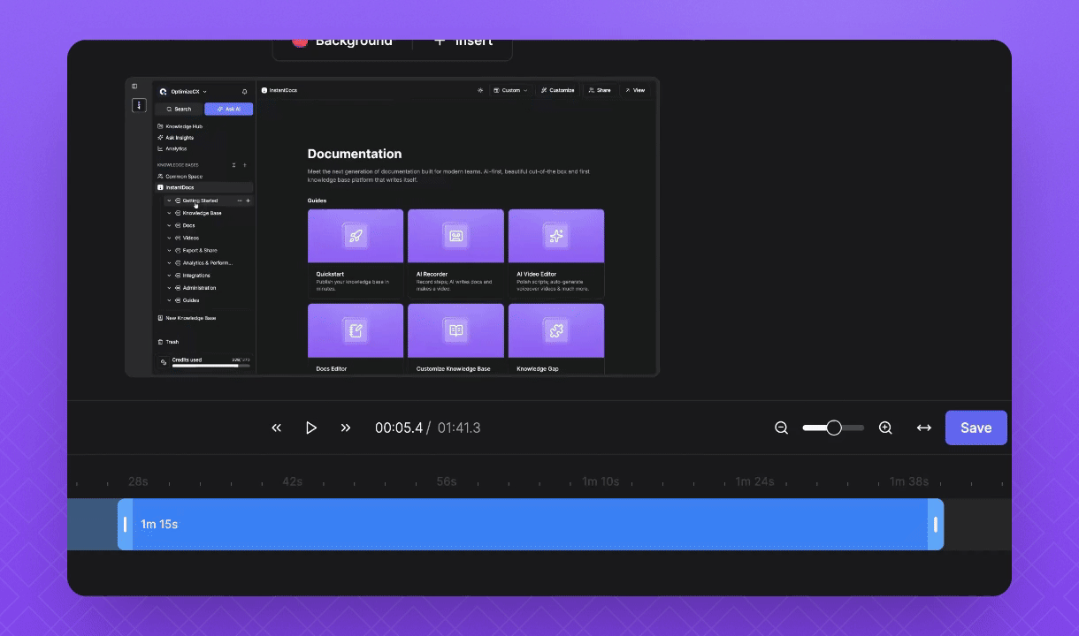Image resolution: width=1079 pixels, height=636 pixels.
Task: Click the timeline zoom slider handle
Action: (833, 428)
